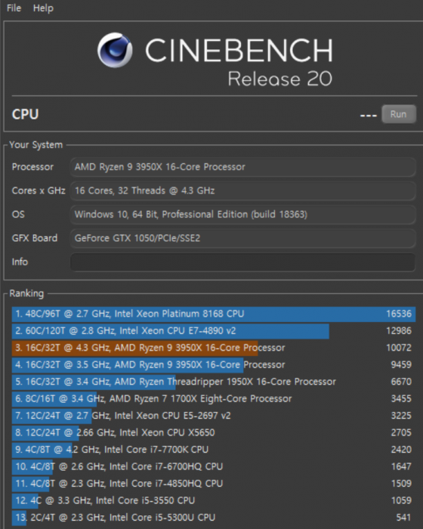Click the GFX Board field
Image resolution: width=423 pixels, height=529 pixels.
pos(242,238)
